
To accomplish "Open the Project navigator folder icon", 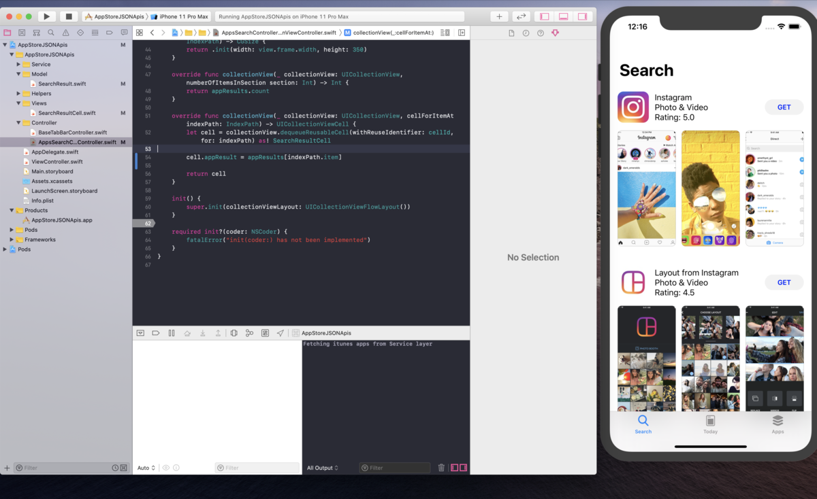I will pos(7,32).
